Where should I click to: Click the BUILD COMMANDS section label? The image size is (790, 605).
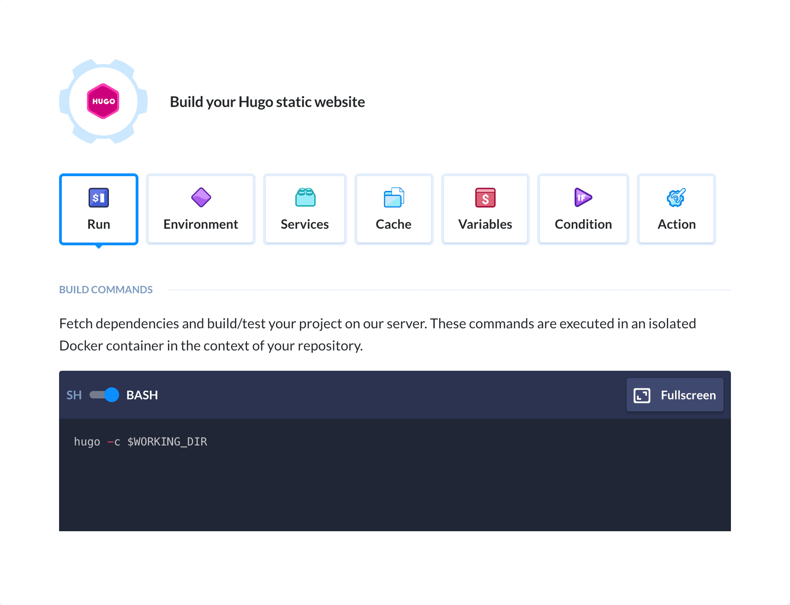[x=106, y=289]
